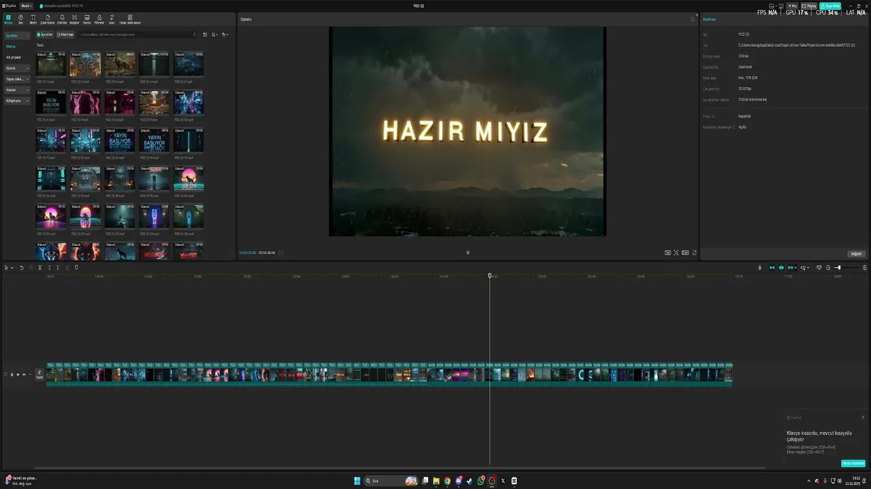Image resolution: width=871 pixels, height=489 pixels.
Task: Select Alt projeler in the left sidebar
Action: (x=14, y=57)
